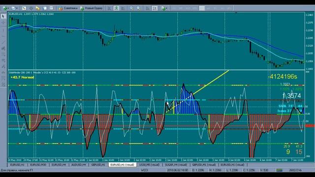This screenshot has height=177, width=315.
Task: Click the connection status bars in status bar
Action: [279, 170]
